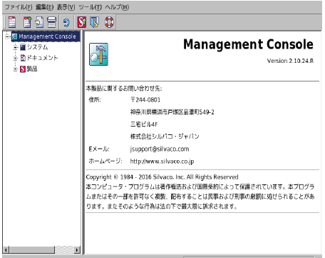
Task: Click the Management Console tree node icon
Action: 15,36
